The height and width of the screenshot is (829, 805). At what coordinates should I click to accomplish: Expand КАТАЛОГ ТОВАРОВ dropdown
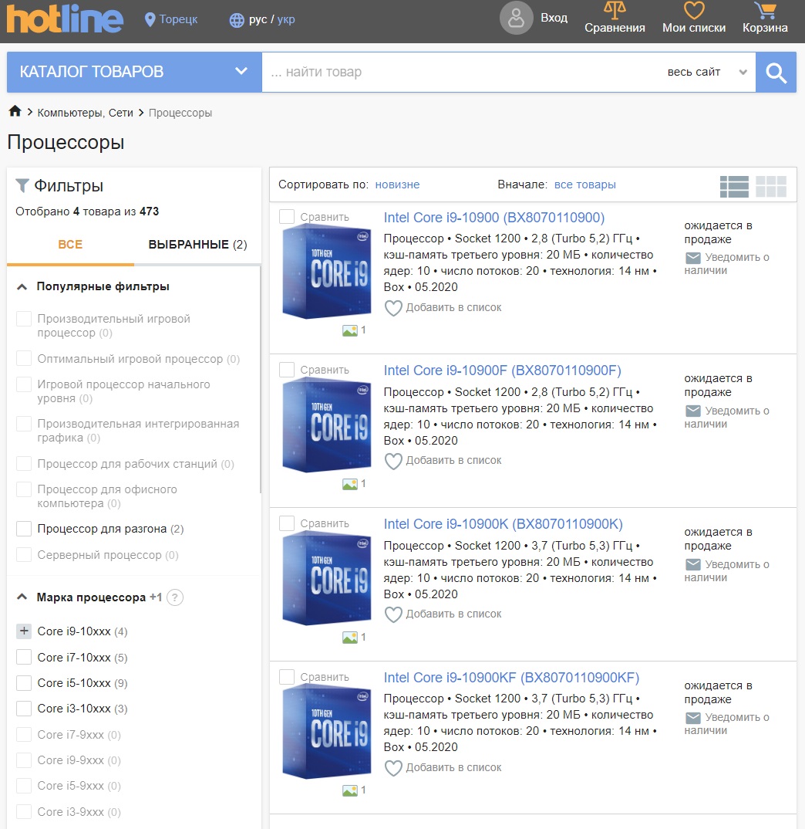tap(134, 72)
